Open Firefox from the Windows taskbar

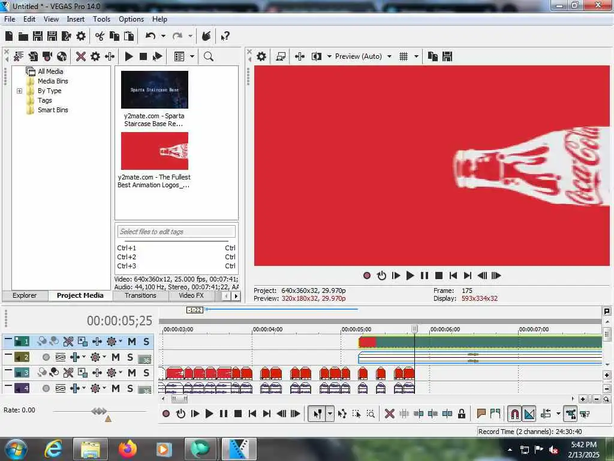click(x=128, y=449)
